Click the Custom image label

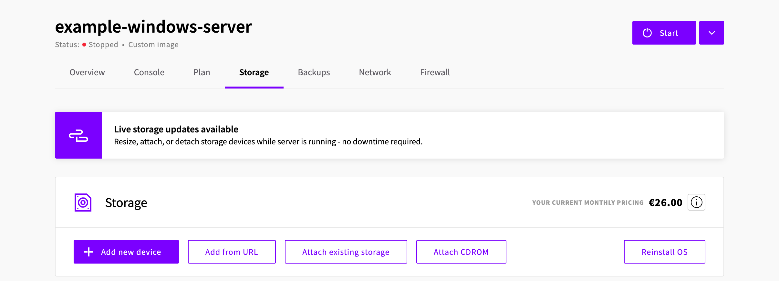pos(153,45)
